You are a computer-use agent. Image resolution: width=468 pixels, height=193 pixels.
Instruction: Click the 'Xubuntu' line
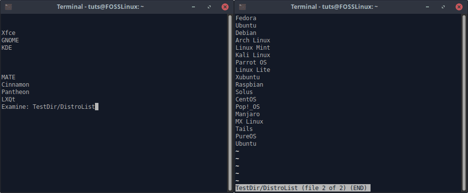(x=248, y=77)
